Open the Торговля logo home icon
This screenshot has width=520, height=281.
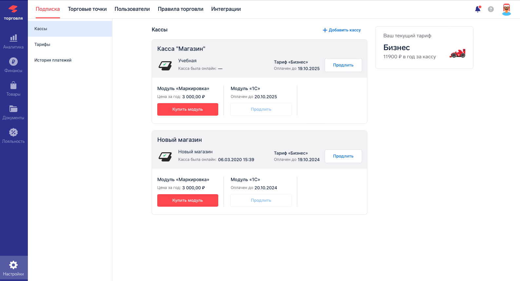pos(13,12)
